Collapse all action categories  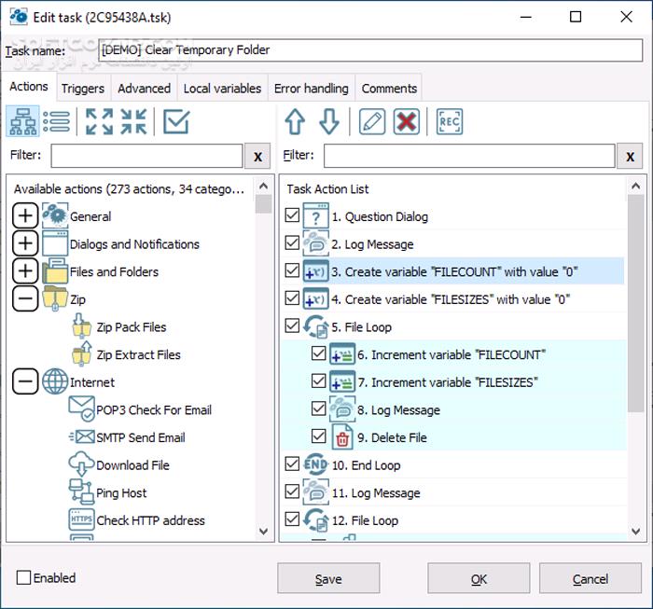pos(133,121)
